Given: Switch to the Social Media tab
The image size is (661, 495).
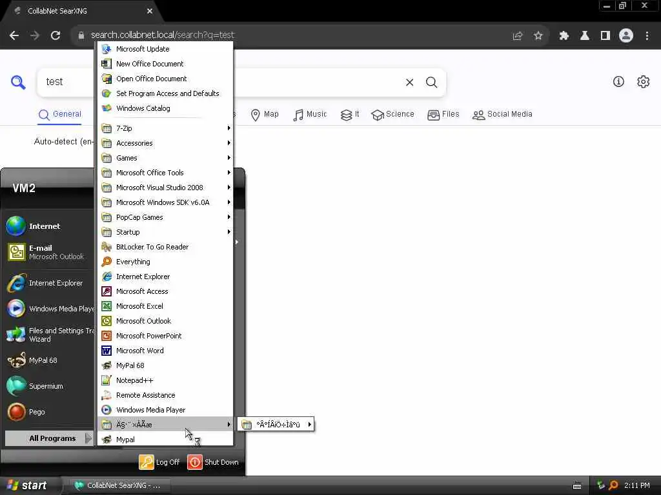Looking at the screenshot, I should click(502, 114).
